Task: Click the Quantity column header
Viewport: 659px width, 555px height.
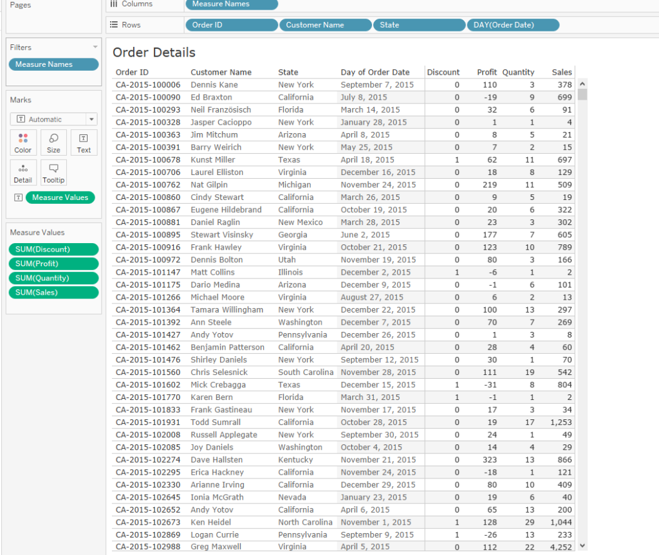Action: [x=518, y=72]
